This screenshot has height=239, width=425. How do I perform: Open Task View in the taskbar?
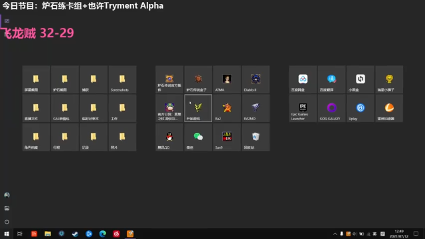(x=20, y=234)
